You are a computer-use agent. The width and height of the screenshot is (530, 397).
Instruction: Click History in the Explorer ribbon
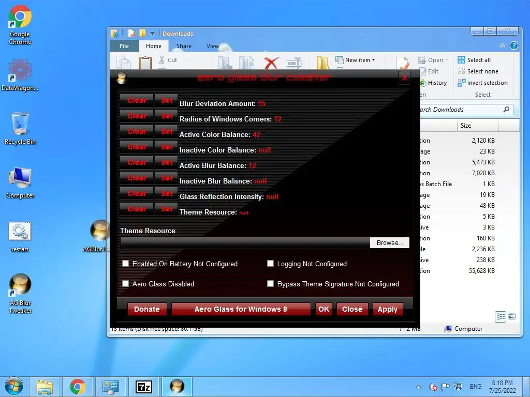tap(434, 83)
